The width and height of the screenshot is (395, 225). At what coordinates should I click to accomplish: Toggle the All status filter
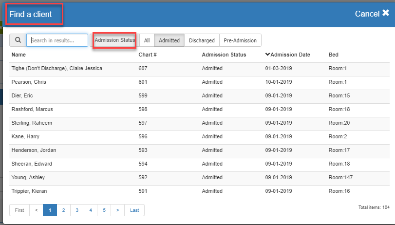147,40
